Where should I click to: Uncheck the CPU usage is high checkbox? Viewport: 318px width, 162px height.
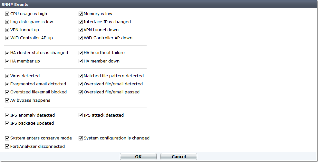[7, 14]
